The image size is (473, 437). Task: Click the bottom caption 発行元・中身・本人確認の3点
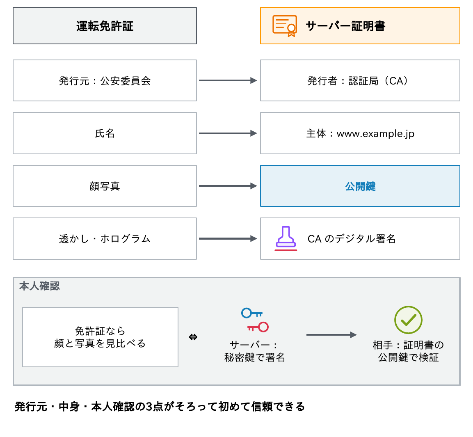(x=160, y=407)
